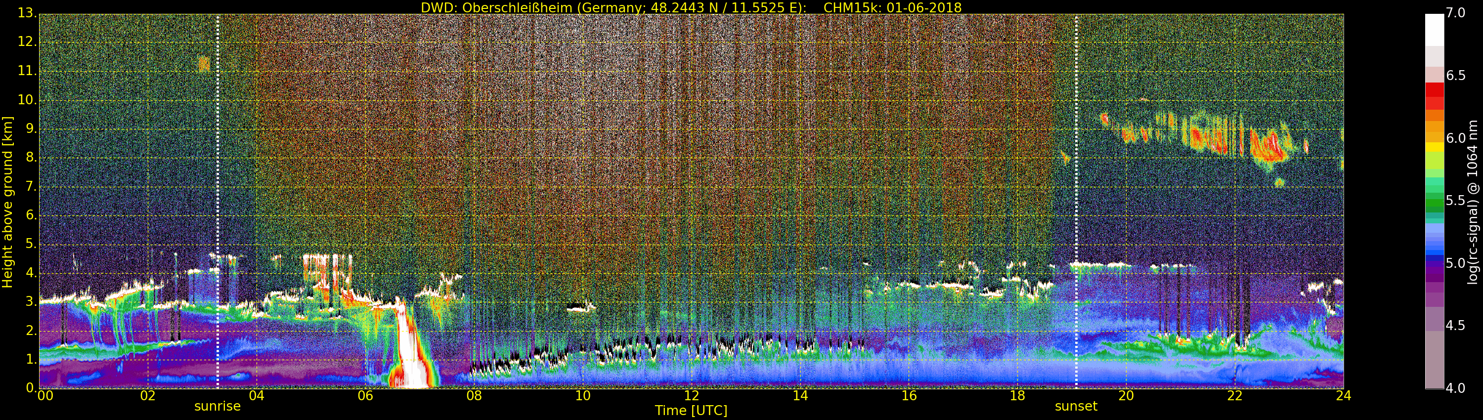The height and width of the screenshot is (420, 1483).
Task: Click the time axis tick label '24'
Action: [1344, 396]
